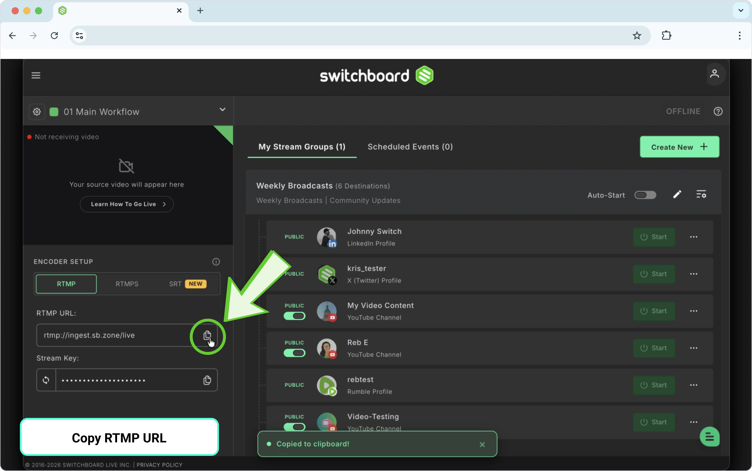
Task: Start the kris_tester stream
Action: [654, 274]
